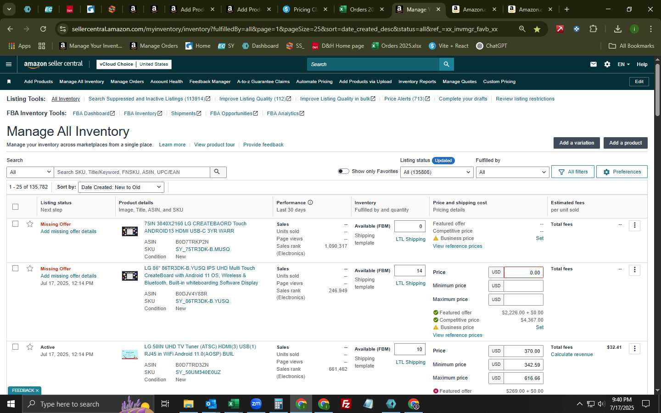Viewport: 661px width, 413px height.
Task: Click the Seller Central header search box
Action: [x=373, y=64]
